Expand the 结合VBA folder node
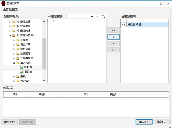The image size is (172, 128). coord(14,49)
